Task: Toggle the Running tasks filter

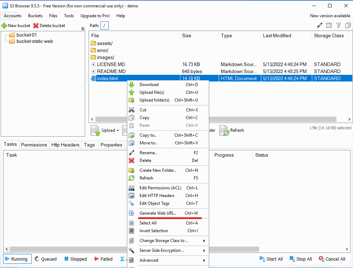Action: [17, 259]
